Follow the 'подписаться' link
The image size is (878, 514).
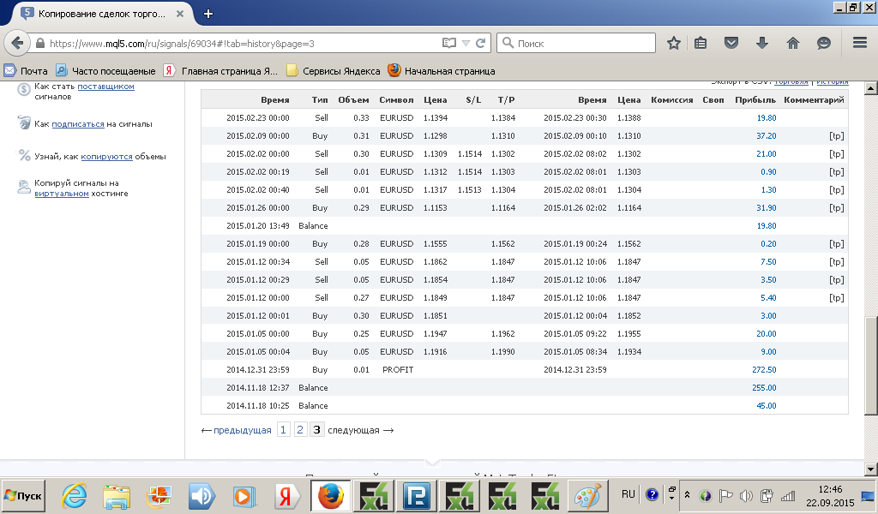click(x=78, y=124)
